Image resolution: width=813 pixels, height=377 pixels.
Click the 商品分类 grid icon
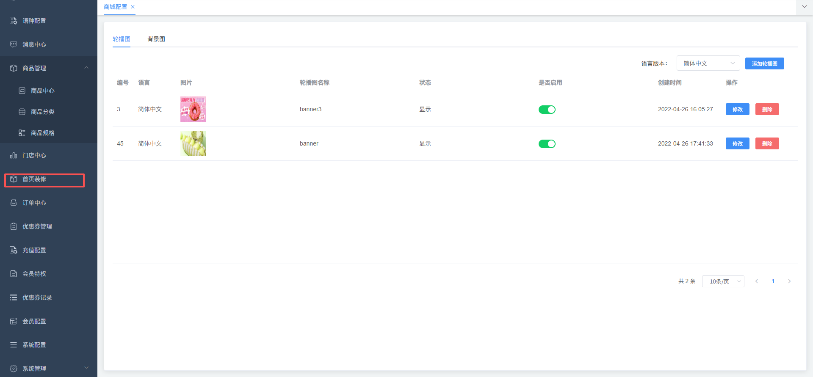[x=22, y=112]
